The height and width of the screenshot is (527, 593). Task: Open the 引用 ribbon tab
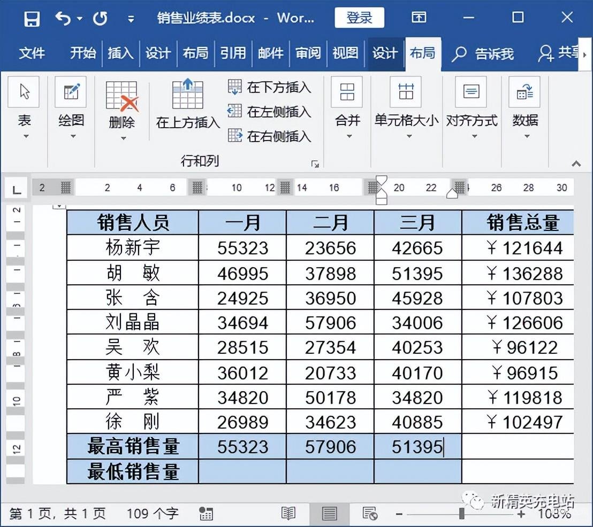[233, 53]
